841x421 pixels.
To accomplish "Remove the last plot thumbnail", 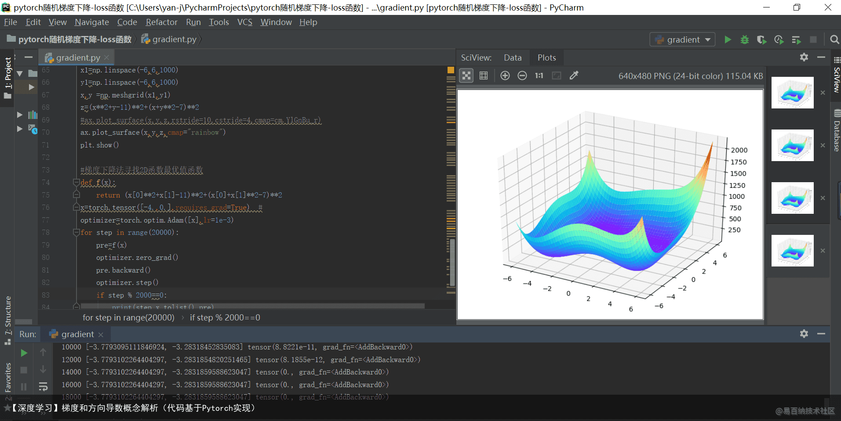I will click(823, 251).
